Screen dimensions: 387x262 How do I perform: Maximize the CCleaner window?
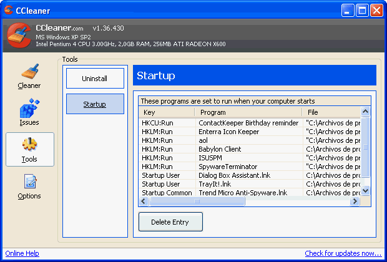point(362,11)
